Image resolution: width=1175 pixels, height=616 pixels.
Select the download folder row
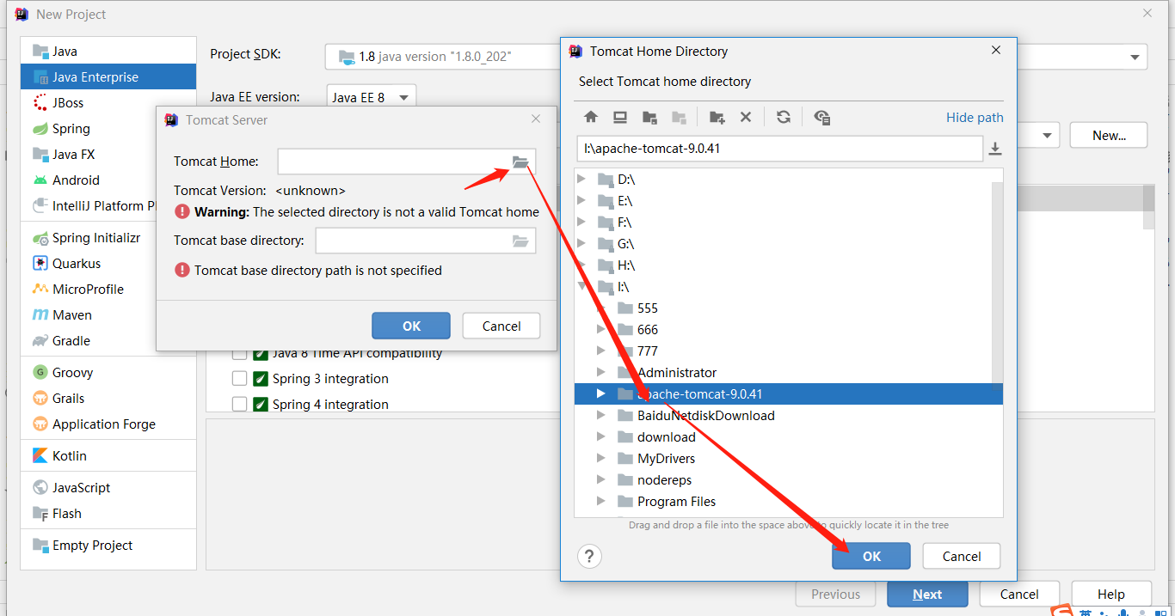(789, 437)
